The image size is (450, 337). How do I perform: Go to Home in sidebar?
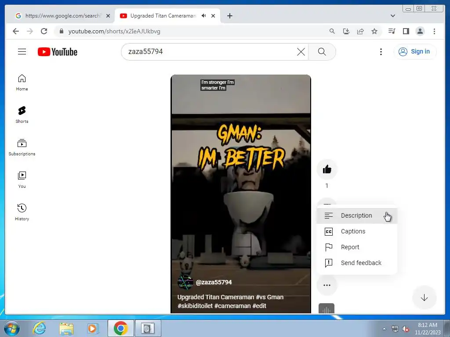point(22,83)
